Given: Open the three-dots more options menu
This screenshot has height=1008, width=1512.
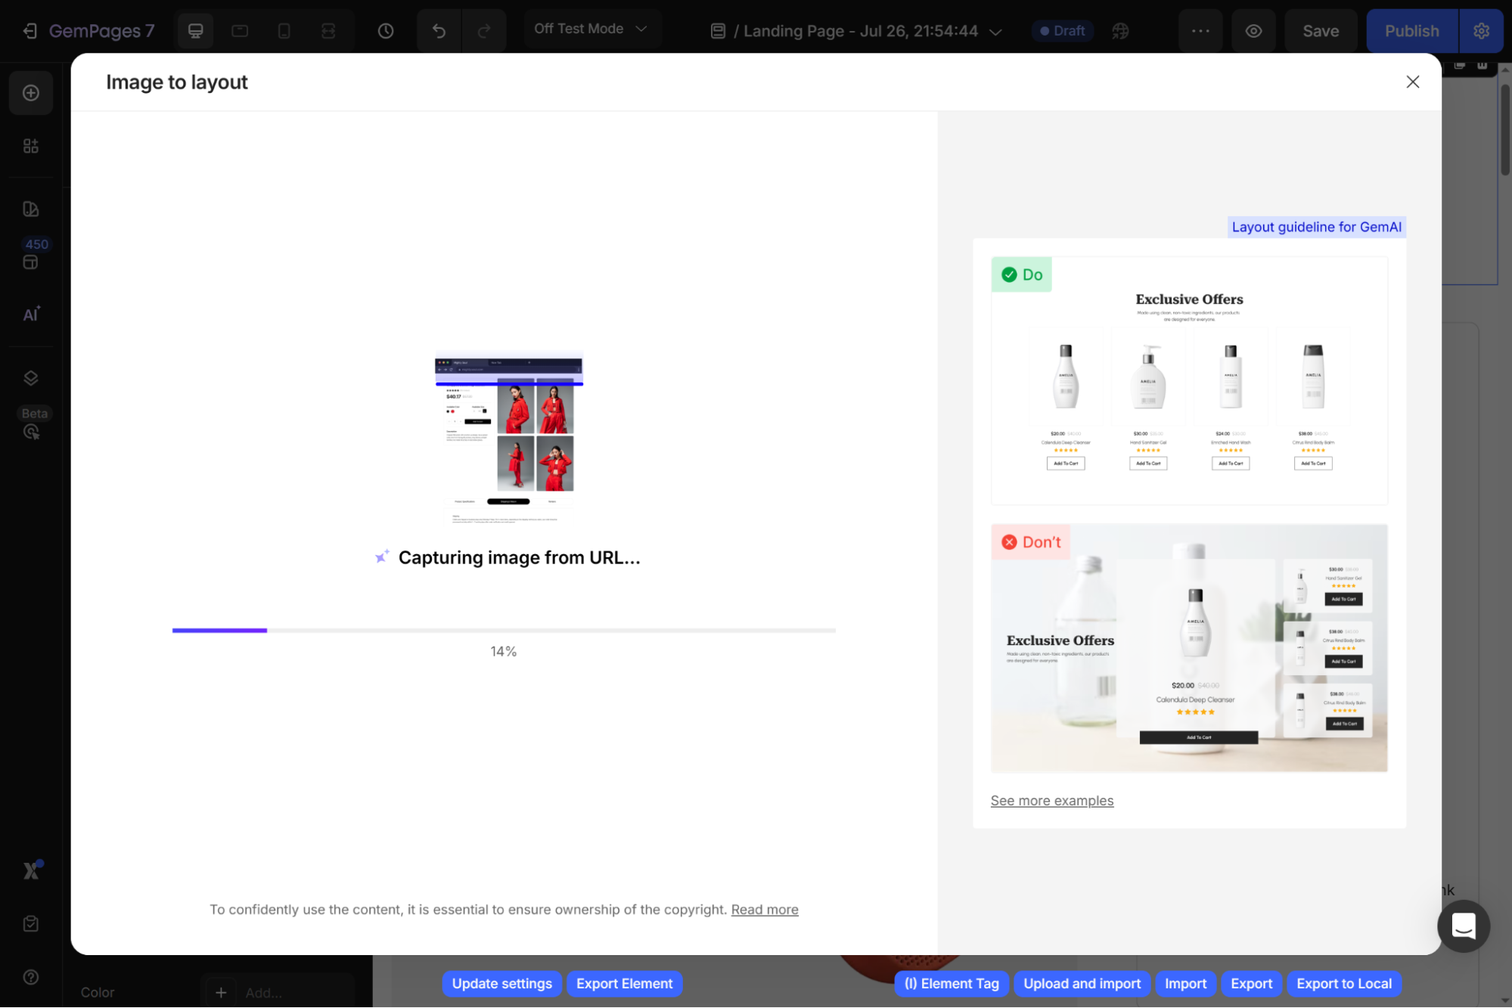Looking at the screenshot, I should click(x=1200, y=31).
